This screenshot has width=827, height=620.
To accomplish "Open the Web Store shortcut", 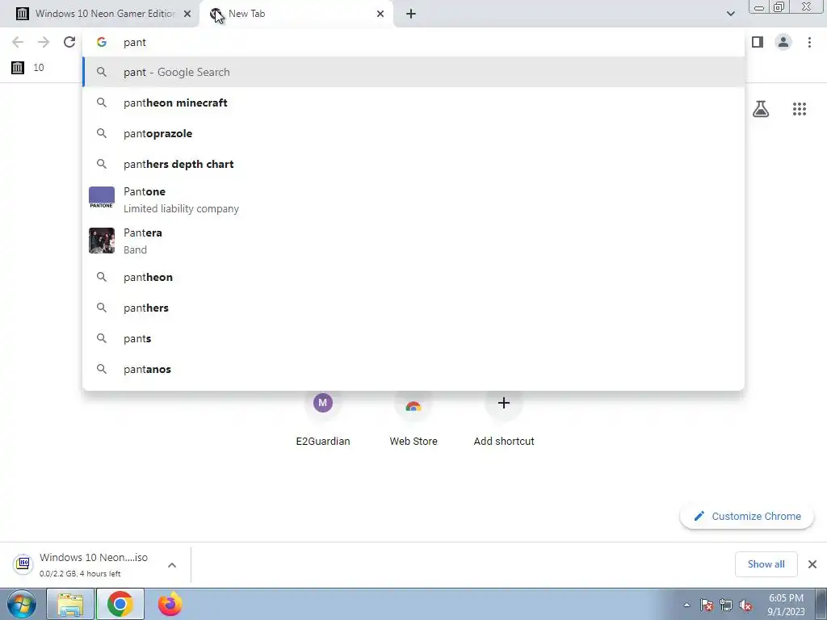I will coord(413,419).
